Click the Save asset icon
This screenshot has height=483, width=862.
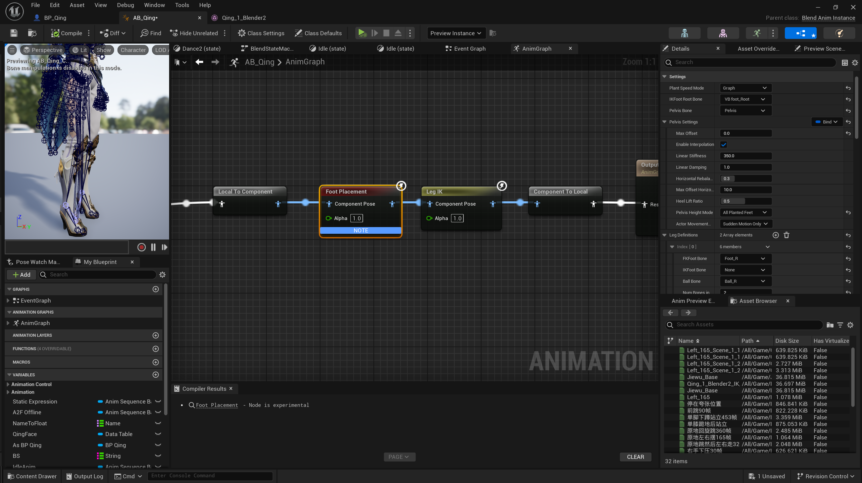pos(14,33)
